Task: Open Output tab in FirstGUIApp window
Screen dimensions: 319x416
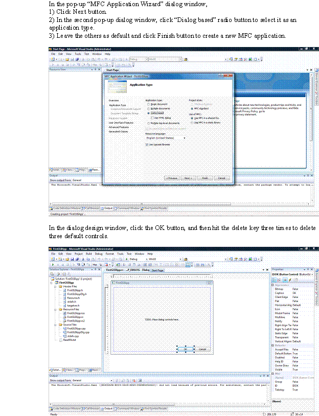Action: pos(106,409)
